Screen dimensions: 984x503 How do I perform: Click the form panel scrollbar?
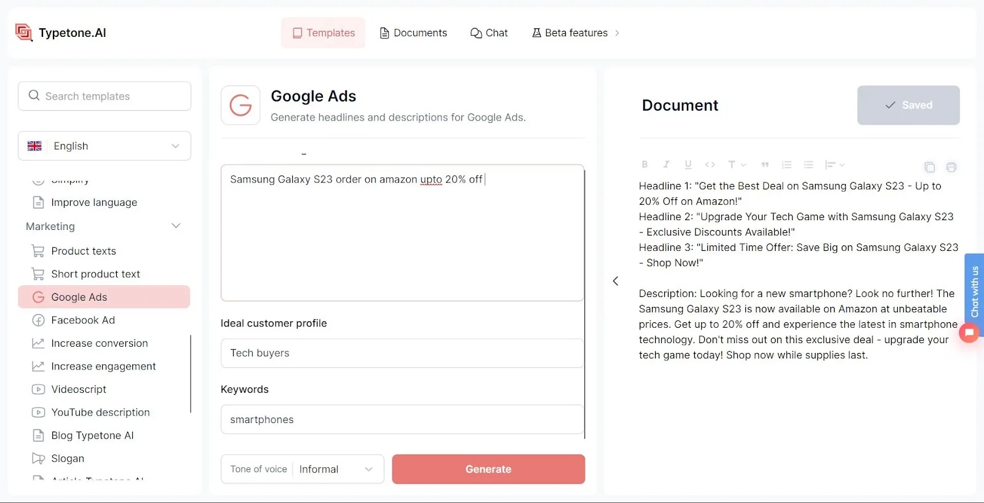585,304
